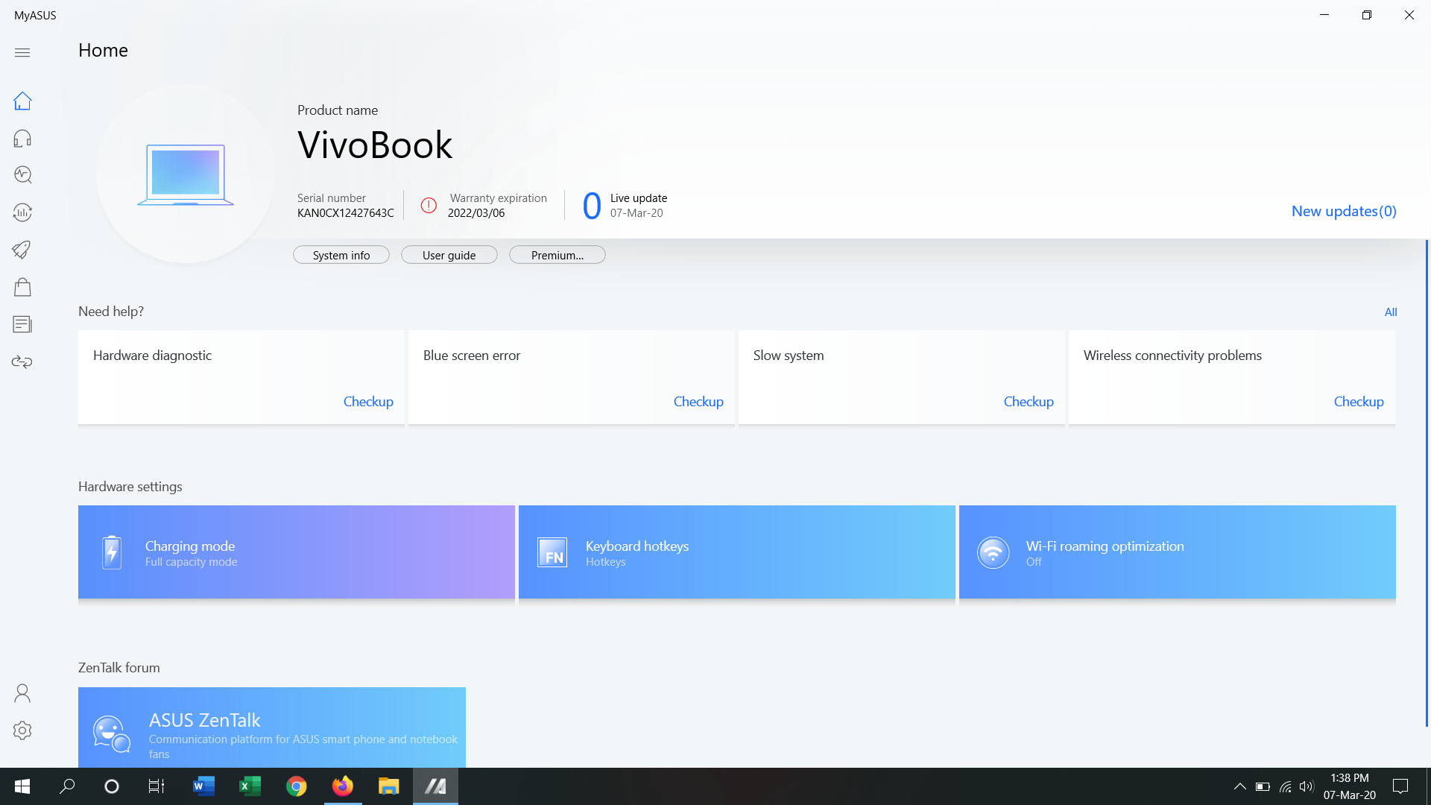Click the battery tray icon

(x=1263, y=786)
